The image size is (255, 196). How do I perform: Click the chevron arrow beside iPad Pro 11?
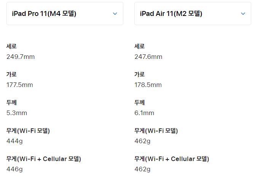[x=115, y=14]
